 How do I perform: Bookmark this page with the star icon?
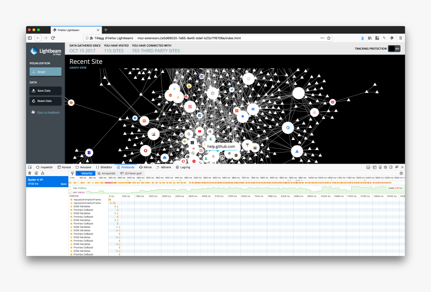(x=329, y=38)
